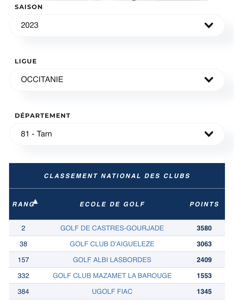The height and width of the screenshot is (306, 234).
Task: Select the UGolf Fiac club link
Action: click(112, 292)
